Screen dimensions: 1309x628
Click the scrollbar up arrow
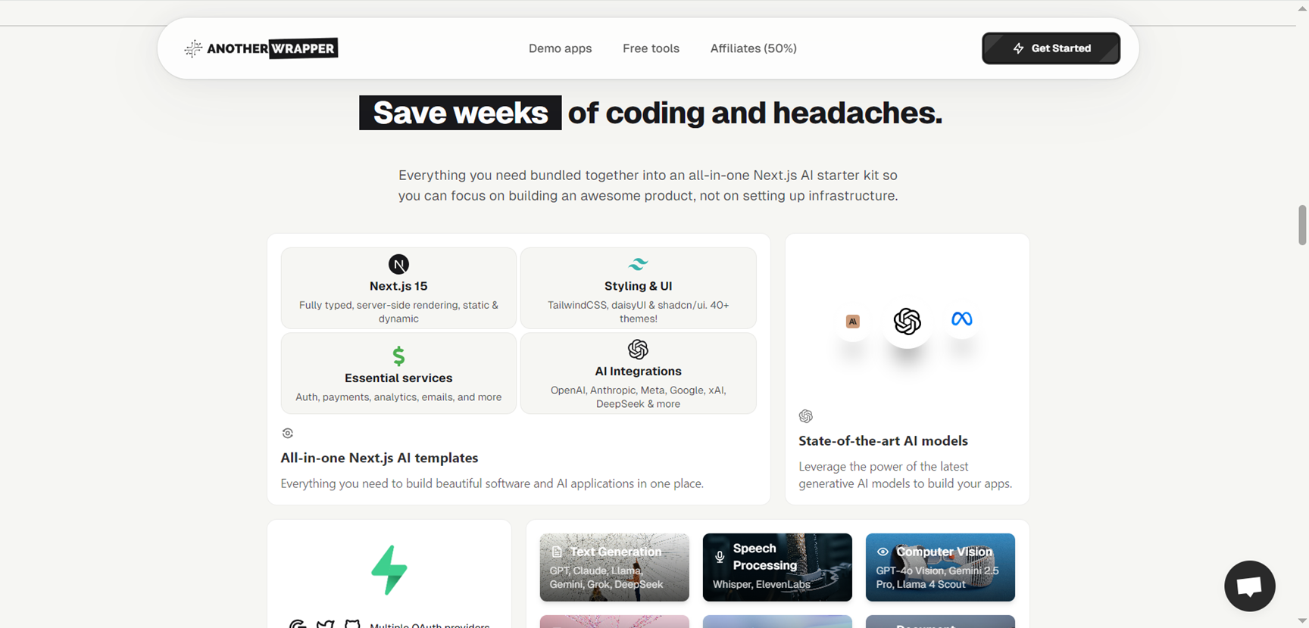[x=1302, y=8]
